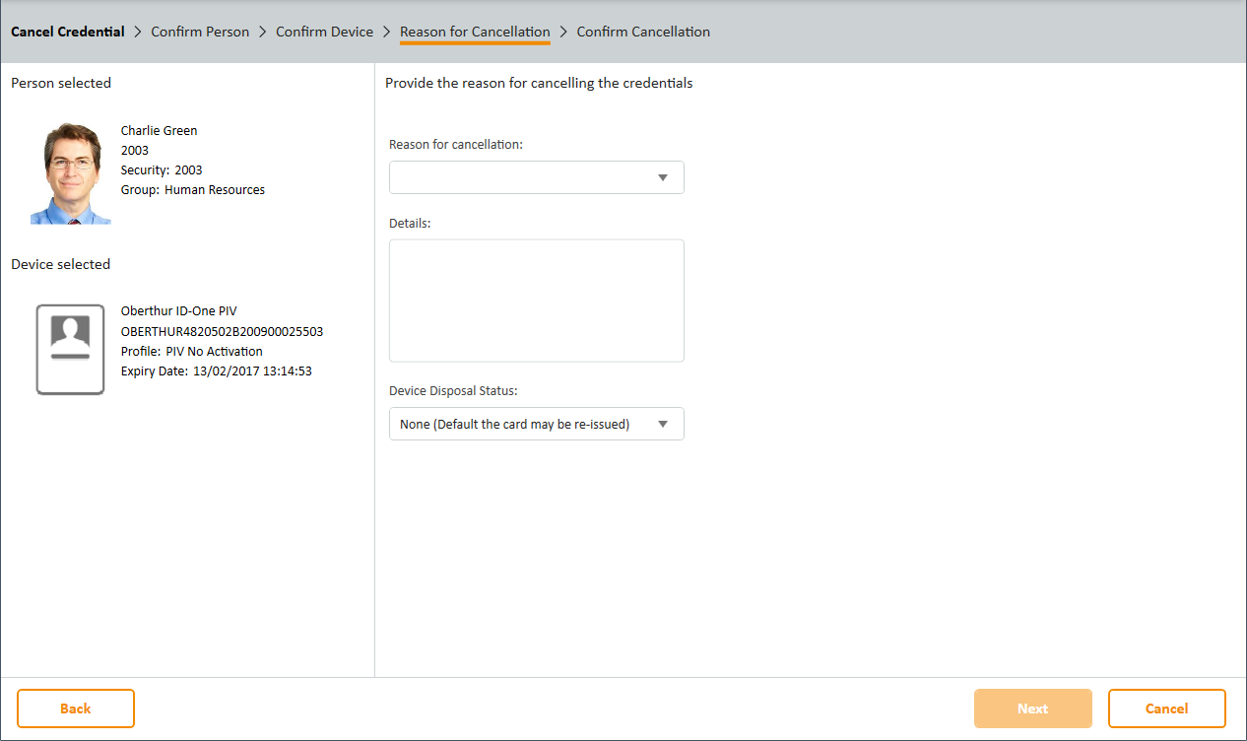Select the OBERTHUR serial number text
Viewport: 1247px width, 741px height.
(x=222, y=332)
